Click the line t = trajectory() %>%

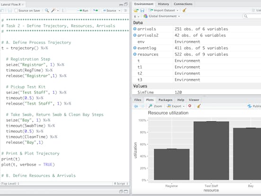(25, 48)
